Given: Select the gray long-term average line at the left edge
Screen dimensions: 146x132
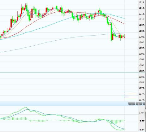Looking at the screenshot, I should point(1,52).
